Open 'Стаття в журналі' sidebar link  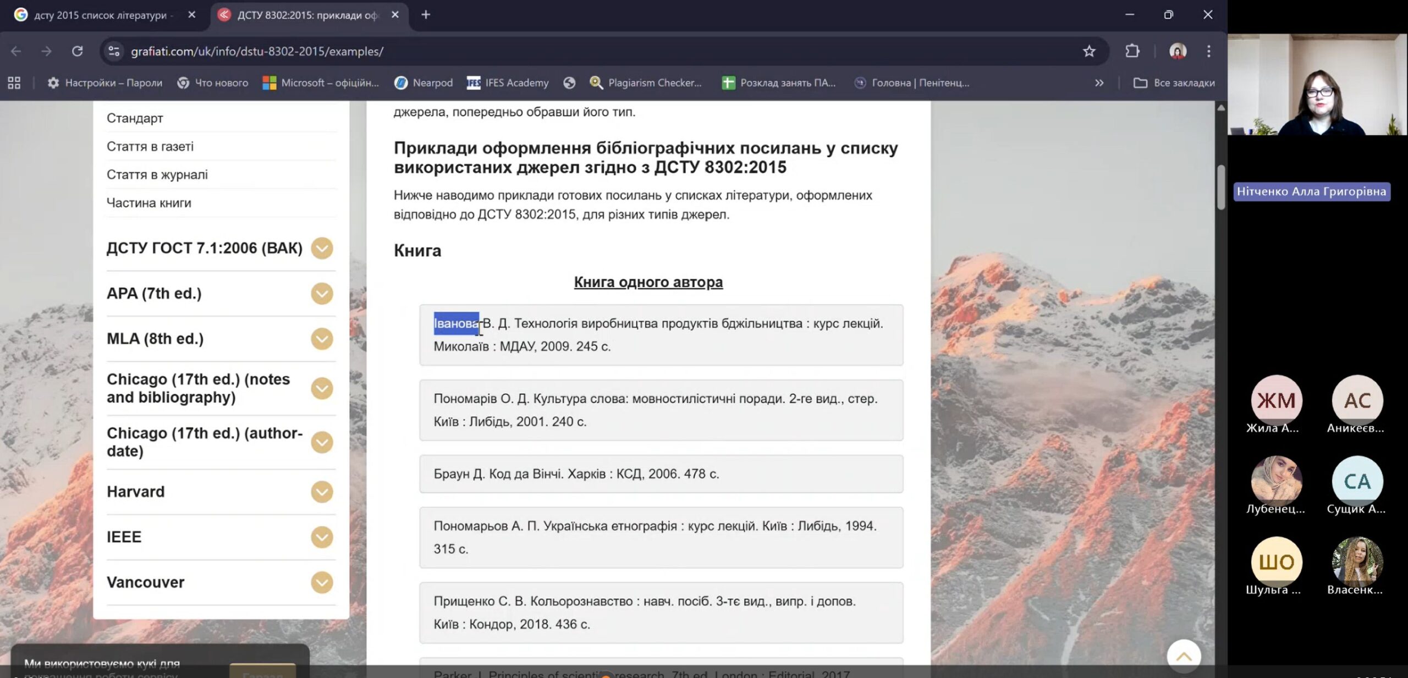tap(157, 175)
